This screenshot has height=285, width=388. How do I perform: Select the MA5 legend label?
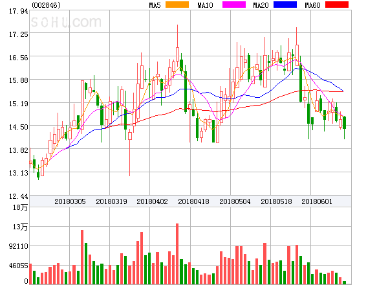[155, 5]
